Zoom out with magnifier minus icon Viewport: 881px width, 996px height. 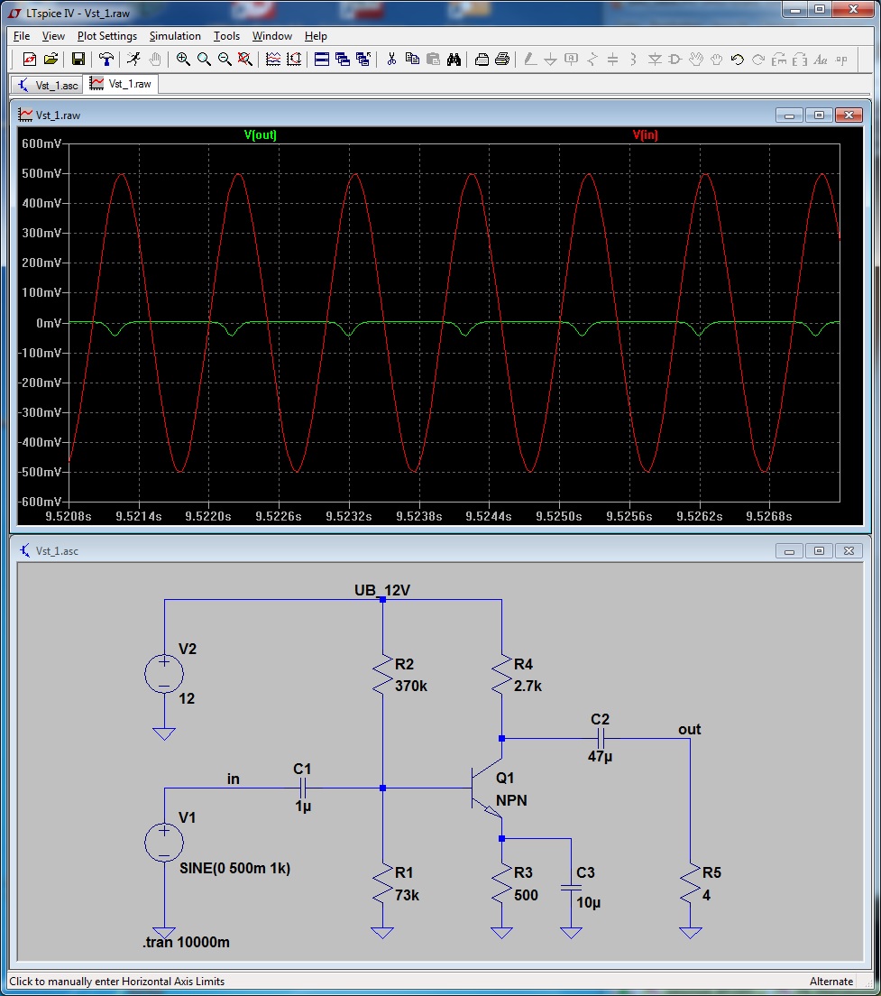[225, 59]
